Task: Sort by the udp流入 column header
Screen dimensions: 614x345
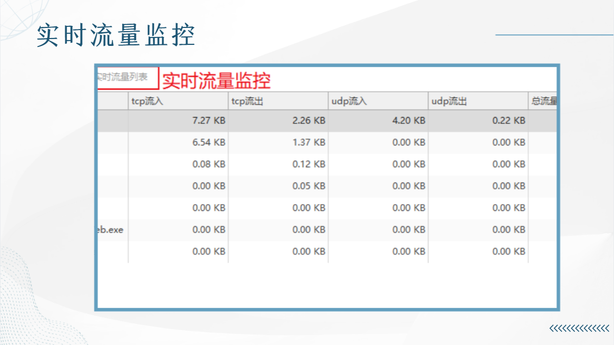Action: [378, 101]
